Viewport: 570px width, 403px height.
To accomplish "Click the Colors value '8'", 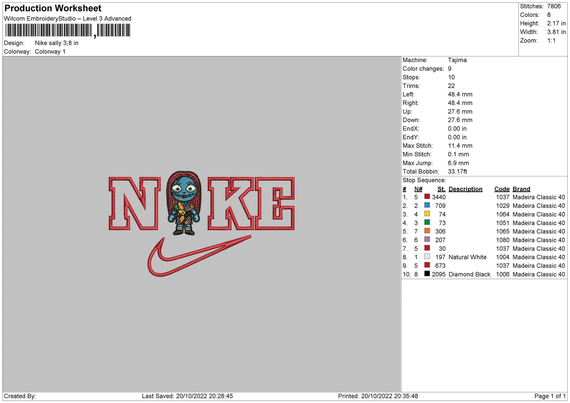I will coord(549,15).
